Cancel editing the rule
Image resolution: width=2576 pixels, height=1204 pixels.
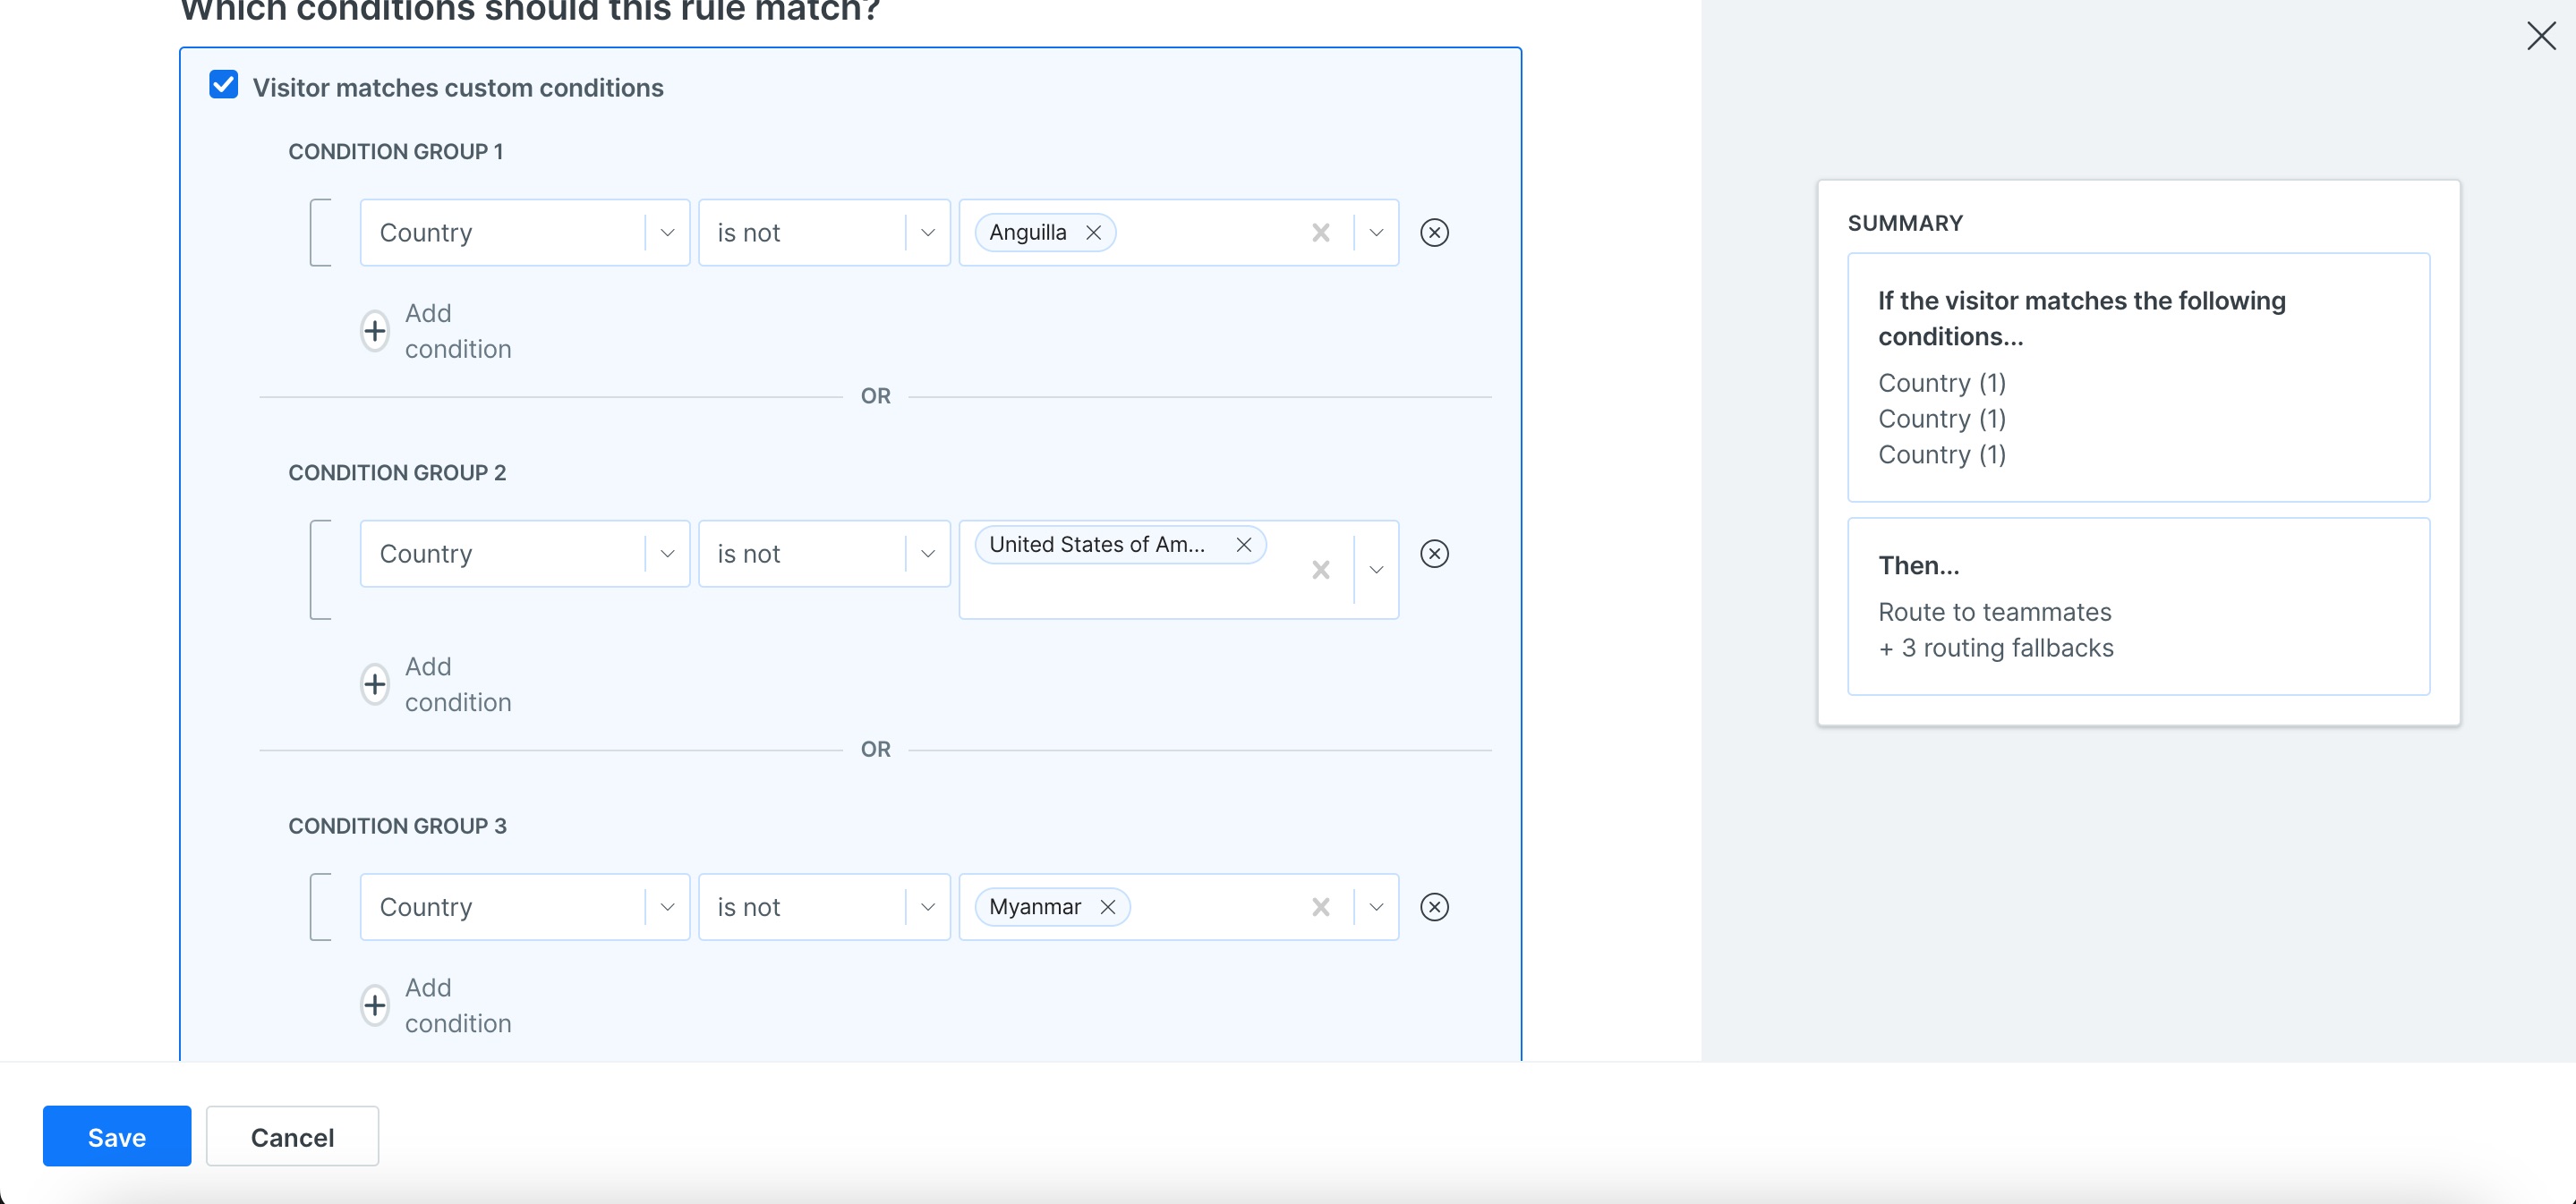click(292, 1136)
